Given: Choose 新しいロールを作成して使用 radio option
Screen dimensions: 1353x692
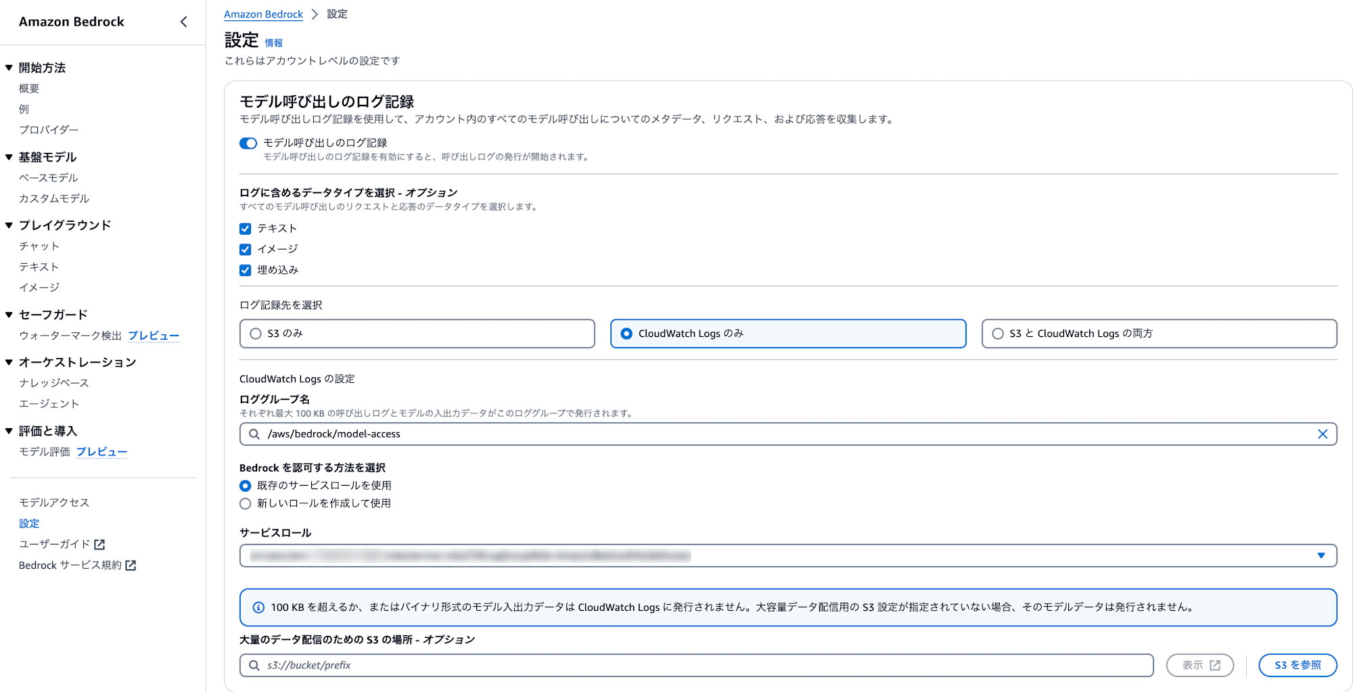Looking at the screenshot, I should 246,503.
